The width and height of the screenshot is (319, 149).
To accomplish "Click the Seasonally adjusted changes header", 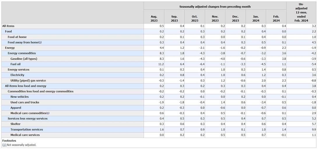I will pos(215,7).
